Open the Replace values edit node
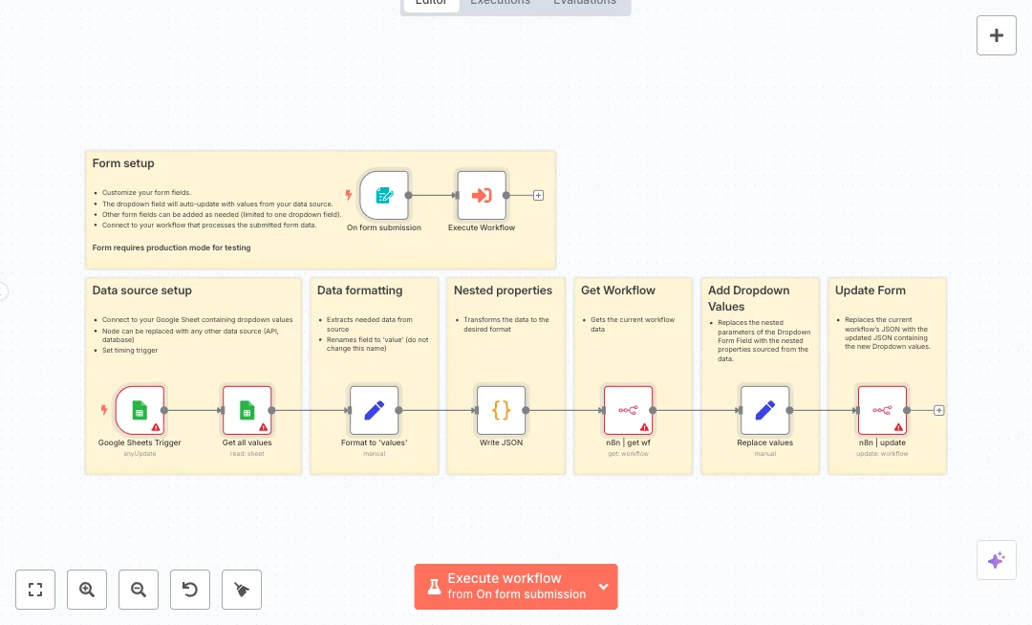The height and width of the screenshot is (625, 1032). pyautogui.click(x=764, y=410)
